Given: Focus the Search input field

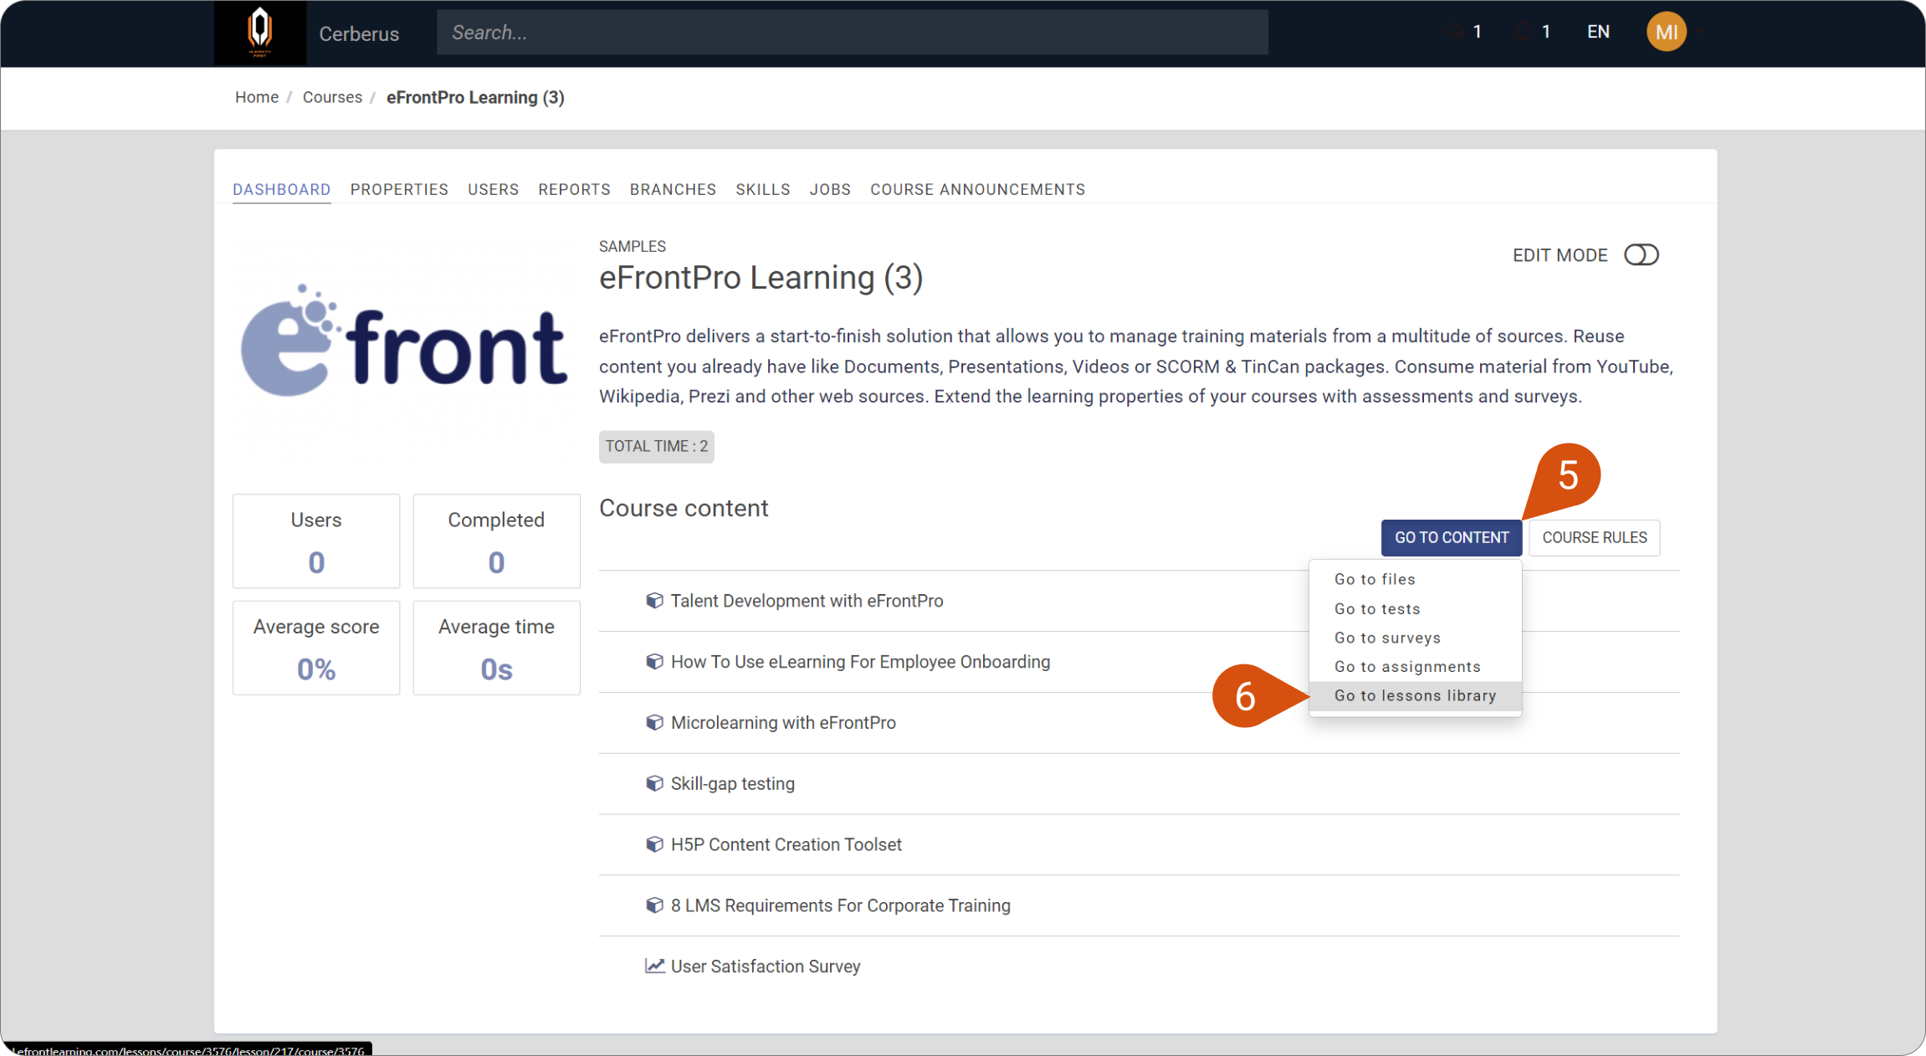Looking at the screenshot, I should tap(852, 33).
